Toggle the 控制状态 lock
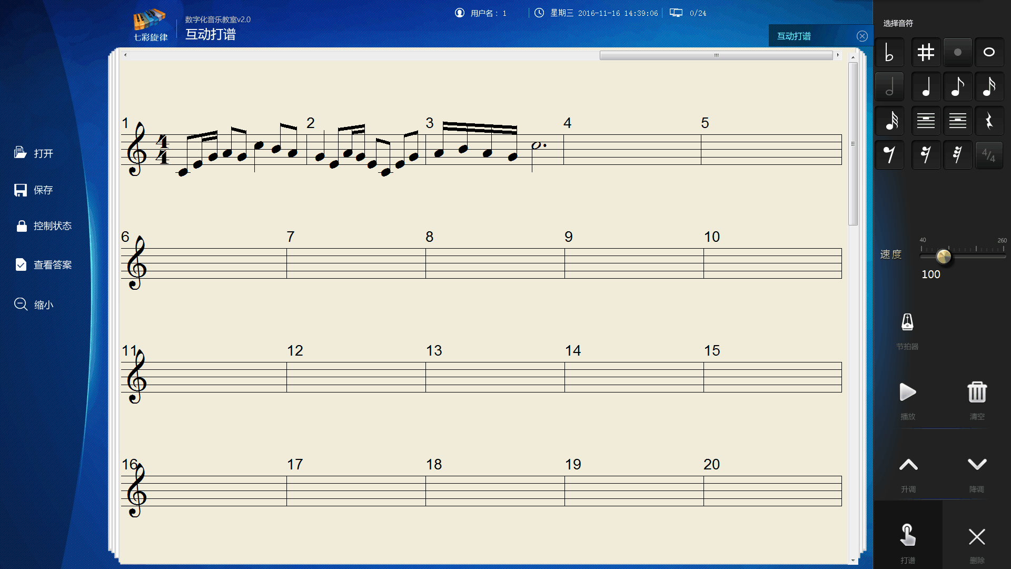 pyautogui.click(x=44, y=226)
